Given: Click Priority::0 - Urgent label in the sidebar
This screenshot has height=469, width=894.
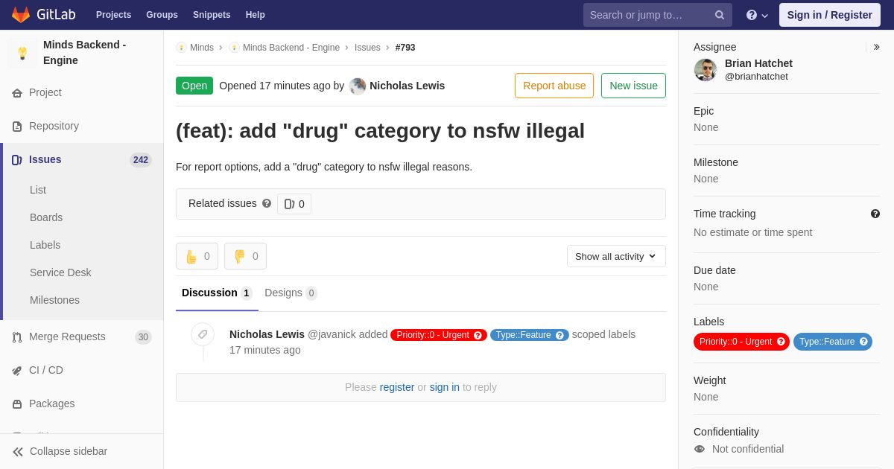Looking at the screenshot, I should coord(735,342).
